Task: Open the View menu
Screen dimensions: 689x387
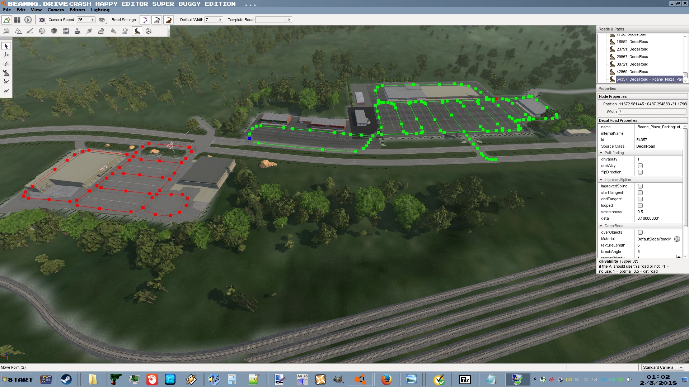Action: tap(36, 10)
